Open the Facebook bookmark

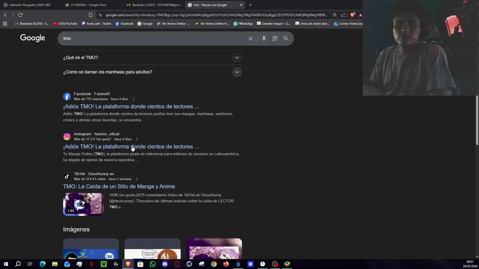tap(124, 24)
